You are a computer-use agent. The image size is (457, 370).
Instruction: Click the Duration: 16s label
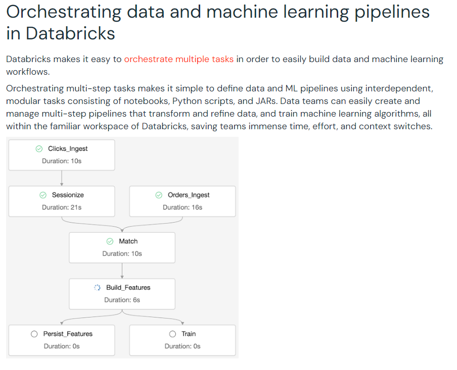[x=182, y=207]
